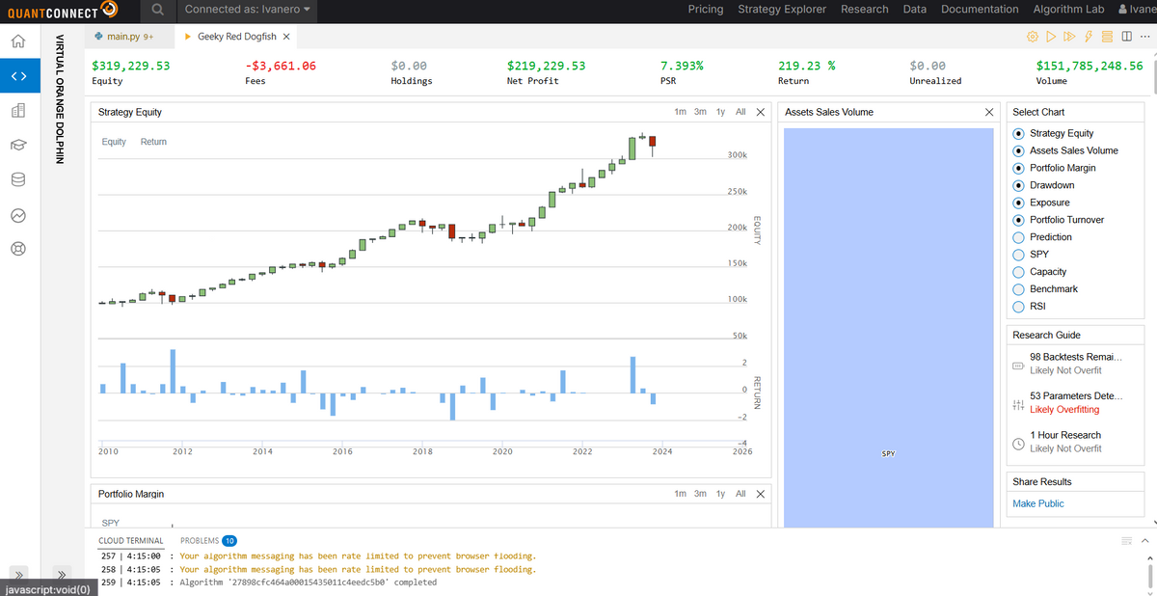Click the search magnifier icon

click(x=157, y=10)
